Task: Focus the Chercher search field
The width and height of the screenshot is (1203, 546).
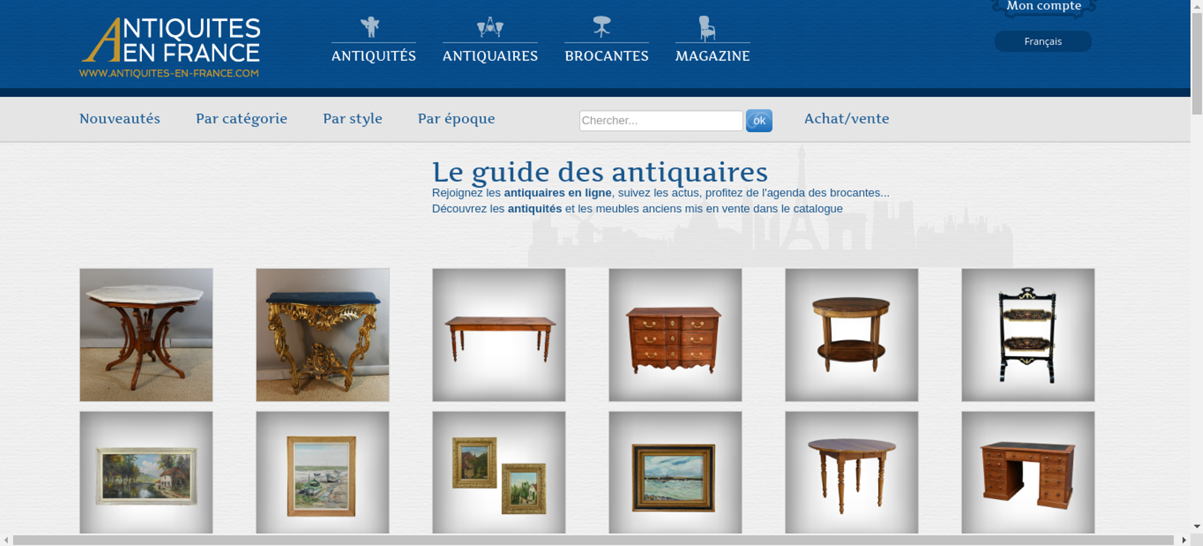Action: coord(661,120)
